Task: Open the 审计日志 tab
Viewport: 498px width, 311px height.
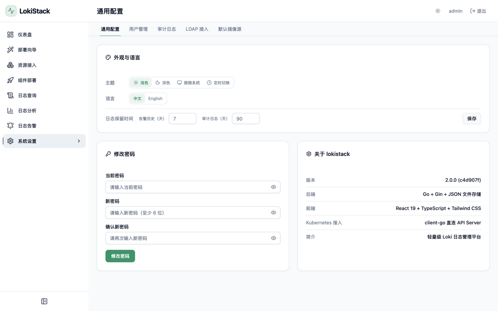Action: coord(167,29)
